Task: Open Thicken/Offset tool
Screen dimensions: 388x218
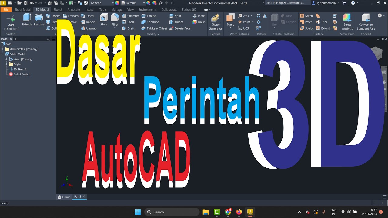Action: [154, 28]
